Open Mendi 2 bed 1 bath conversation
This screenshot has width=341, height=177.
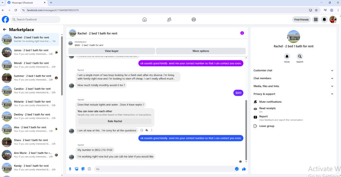coord(30,65)
